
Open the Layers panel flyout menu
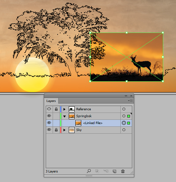pos(130,101)
